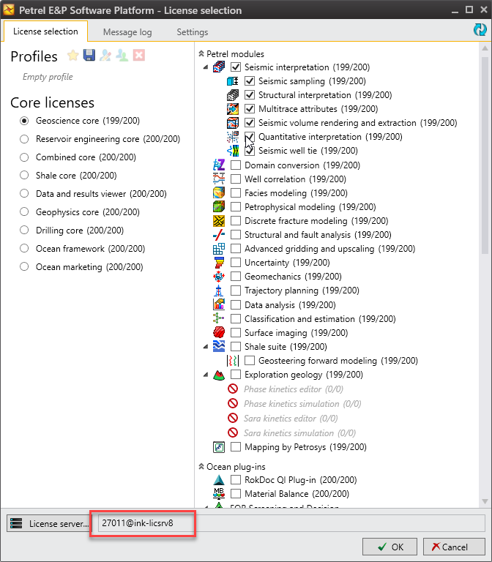Uncheck the Seismic sampling checkbox

250,81
